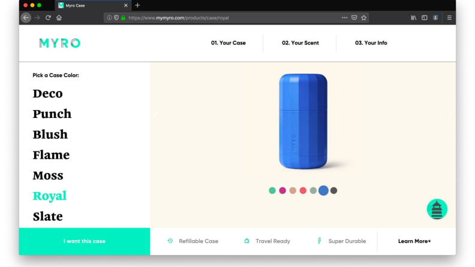Select the Myro Case browser tab
The width and height of the screenshot is (475, 267).
[x=93, y=5]
